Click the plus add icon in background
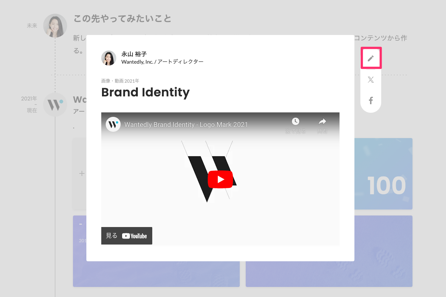Viewport: 446px width, 297px height. tap(82, 173)
